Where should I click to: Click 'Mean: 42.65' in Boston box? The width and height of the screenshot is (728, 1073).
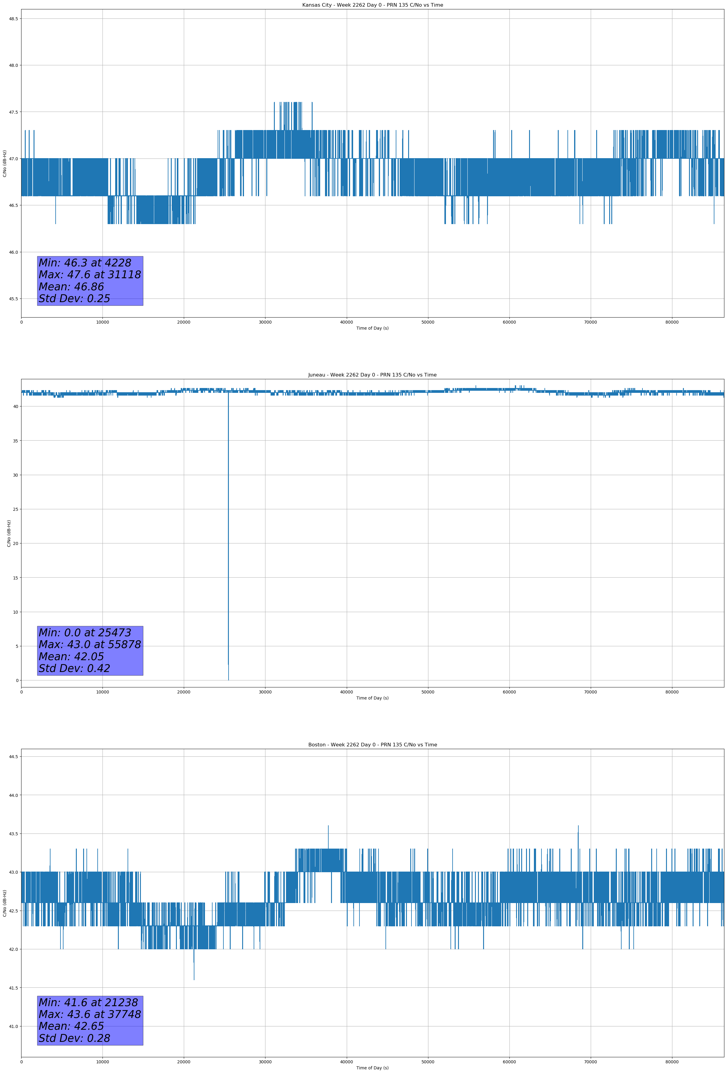point(71,1026)
